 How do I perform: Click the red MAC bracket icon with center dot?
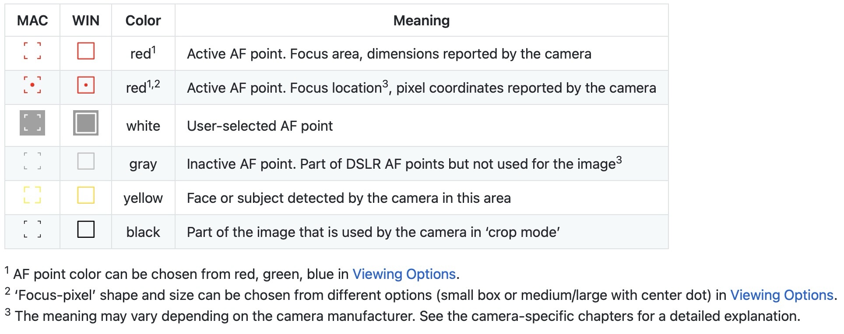coord(32,85)
